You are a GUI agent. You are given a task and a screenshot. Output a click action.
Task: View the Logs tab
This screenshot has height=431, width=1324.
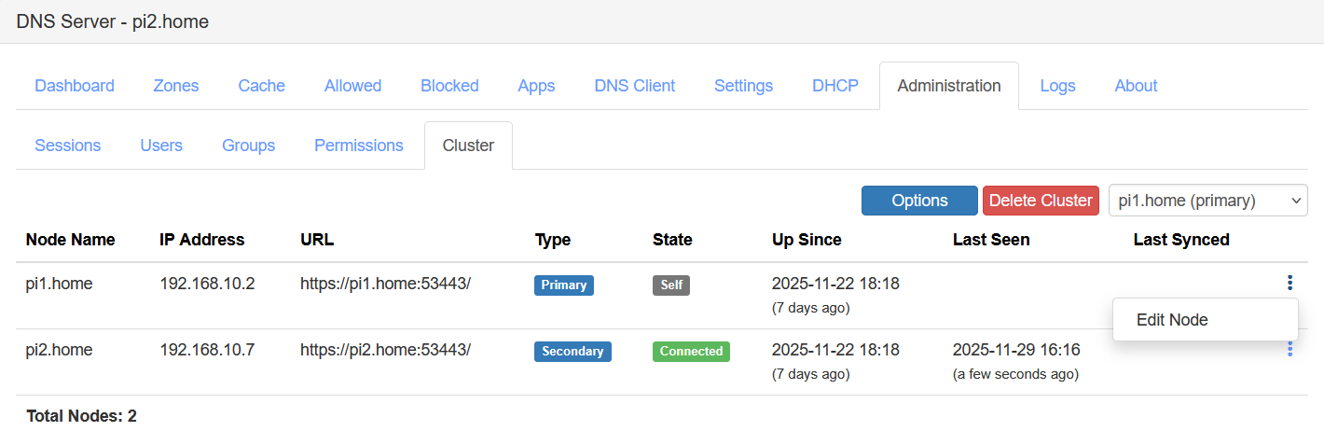pyautogui.click(x=1057, y=86)
